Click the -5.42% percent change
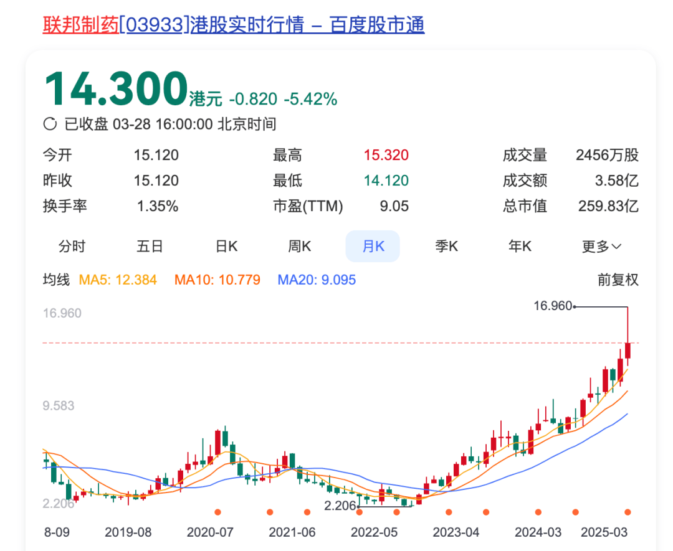The height and width of the screenshot is (551, 673). (x=311, y=99)
